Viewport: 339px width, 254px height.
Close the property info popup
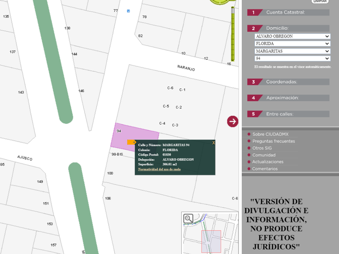213,143
